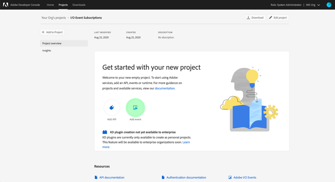Expand the IMS Org dropdown
This screenshot has height=182, width=335.
[x=313, y=5]
